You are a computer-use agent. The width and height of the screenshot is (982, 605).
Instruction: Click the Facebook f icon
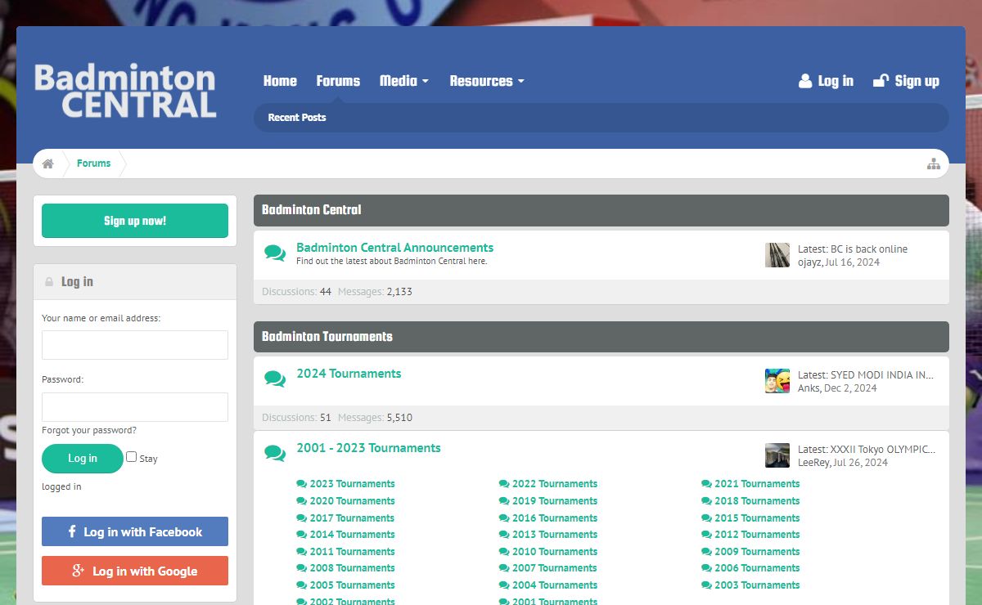[72, 531]
